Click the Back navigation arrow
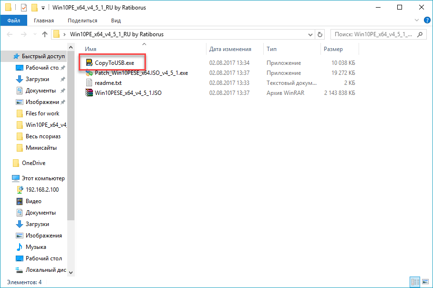 pyautogui.click(x=10, y=34)
